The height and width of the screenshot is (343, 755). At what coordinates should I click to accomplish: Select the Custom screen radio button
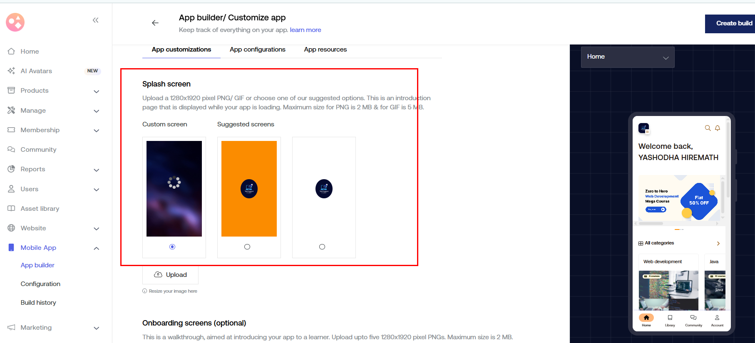172,247
